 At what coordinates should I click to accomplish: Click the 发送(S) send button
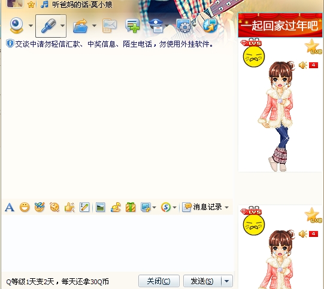click(202, 281)
